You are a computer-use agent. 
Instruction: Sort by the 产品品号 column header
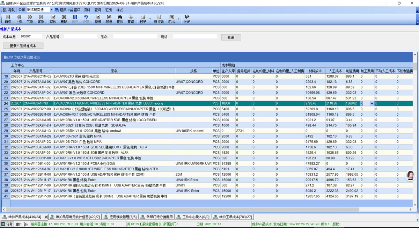(38, 71)
